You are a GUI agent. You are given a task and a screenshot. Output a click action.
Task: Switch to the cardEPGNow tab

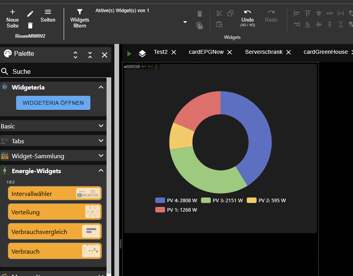[x=206, y=52]
